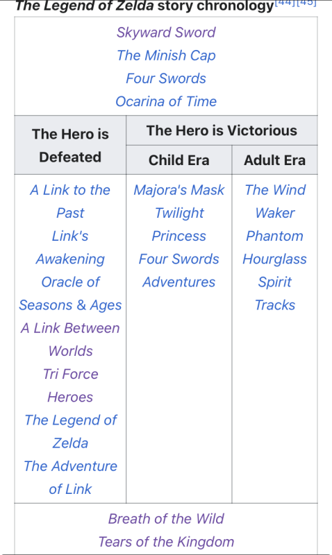Image resolution: width=332 pixels, height=555 pixels.
Task: Visit A Link Between Worlds article
Action: click(70, 339)
